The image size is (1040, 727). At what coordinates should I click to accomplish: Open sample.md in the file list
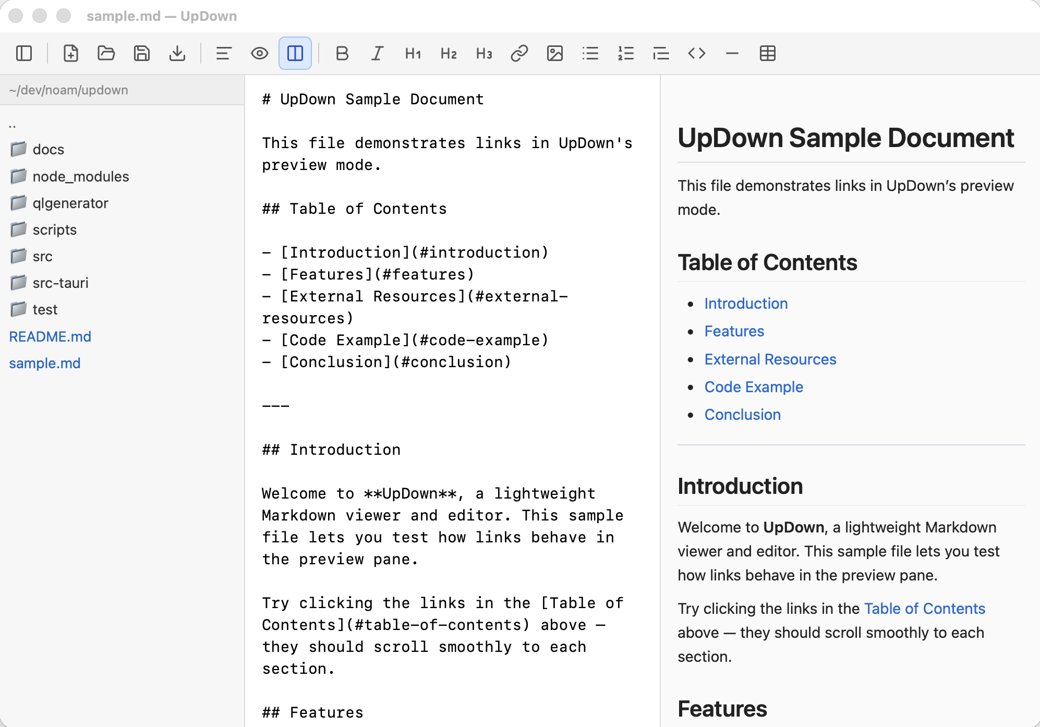pos(45,363)
